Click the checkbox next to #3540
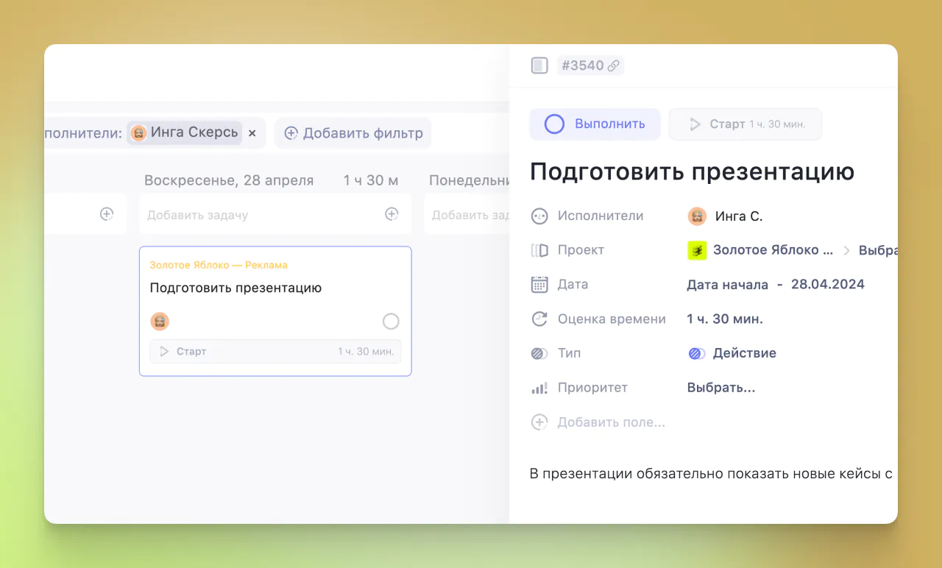This screenshot has width=942, height=568. [x=539, y=65]
